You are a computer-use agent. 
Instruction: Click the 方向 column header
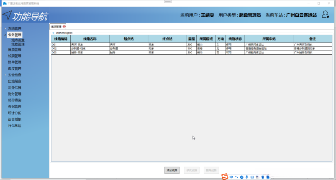coord(221,39)
